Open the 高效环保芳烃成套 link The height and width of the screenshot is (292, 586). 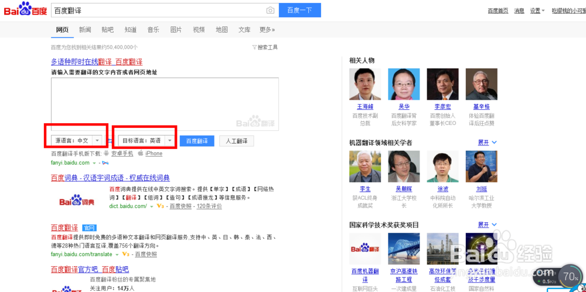click(442, 275)
